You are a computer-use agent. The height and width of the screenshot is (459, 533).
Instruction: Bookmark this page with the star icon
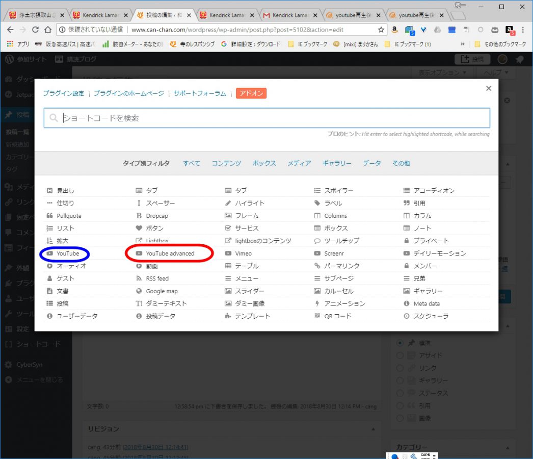[x=381, y=30]
